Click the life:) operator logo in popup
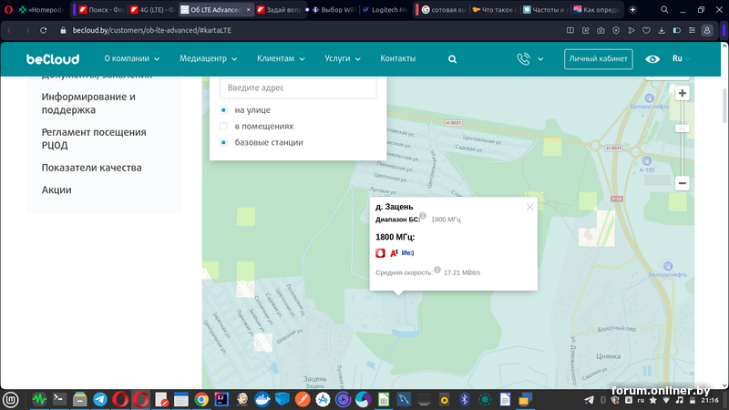 tap(407, 253)
